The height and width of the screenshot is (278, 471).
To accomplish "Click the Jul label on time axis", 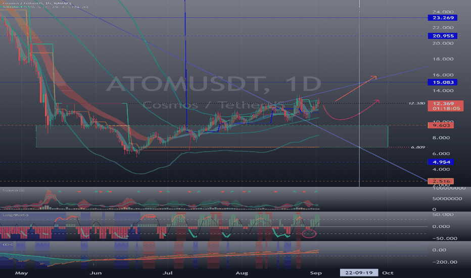I will coord(167,273).
